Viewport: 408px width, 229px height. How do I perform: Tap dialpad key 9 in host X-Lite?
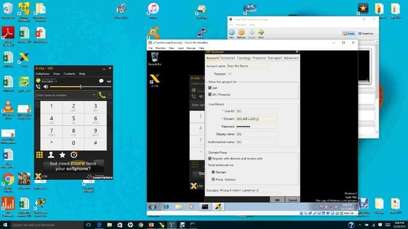click(96, 132)
